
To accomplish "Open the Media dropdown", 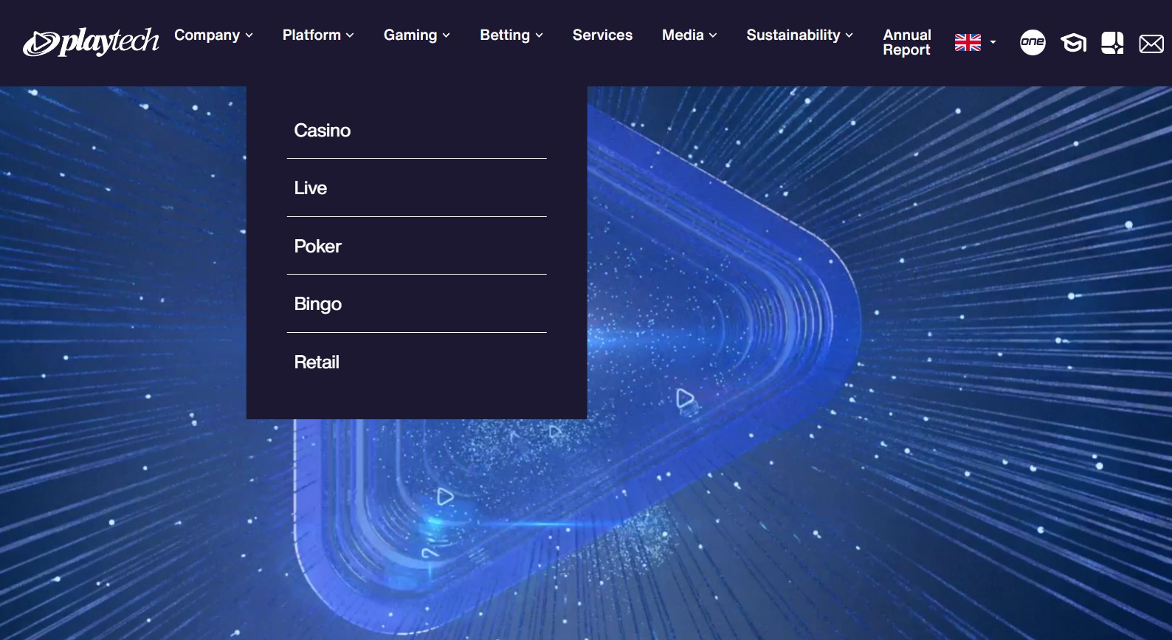I will coord(689,35).
